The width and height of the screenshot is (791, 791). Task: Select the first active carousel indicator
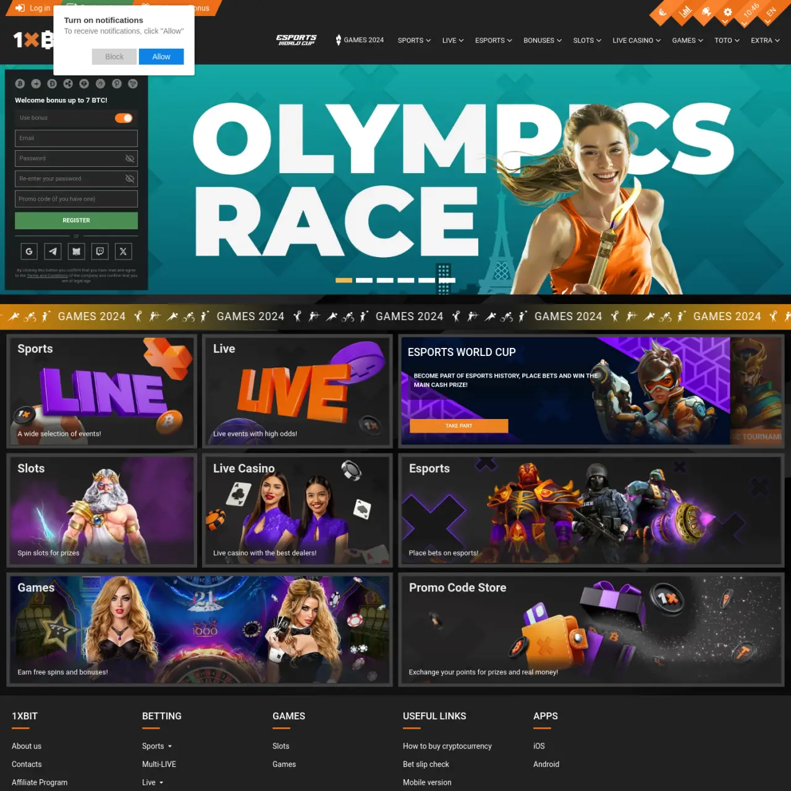click(344, 281)
